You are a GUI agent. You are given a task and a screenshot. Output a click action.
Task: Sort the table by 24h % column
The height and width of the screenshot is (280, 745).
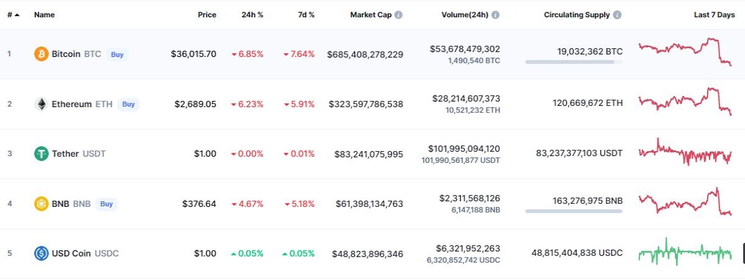[252, 15]
